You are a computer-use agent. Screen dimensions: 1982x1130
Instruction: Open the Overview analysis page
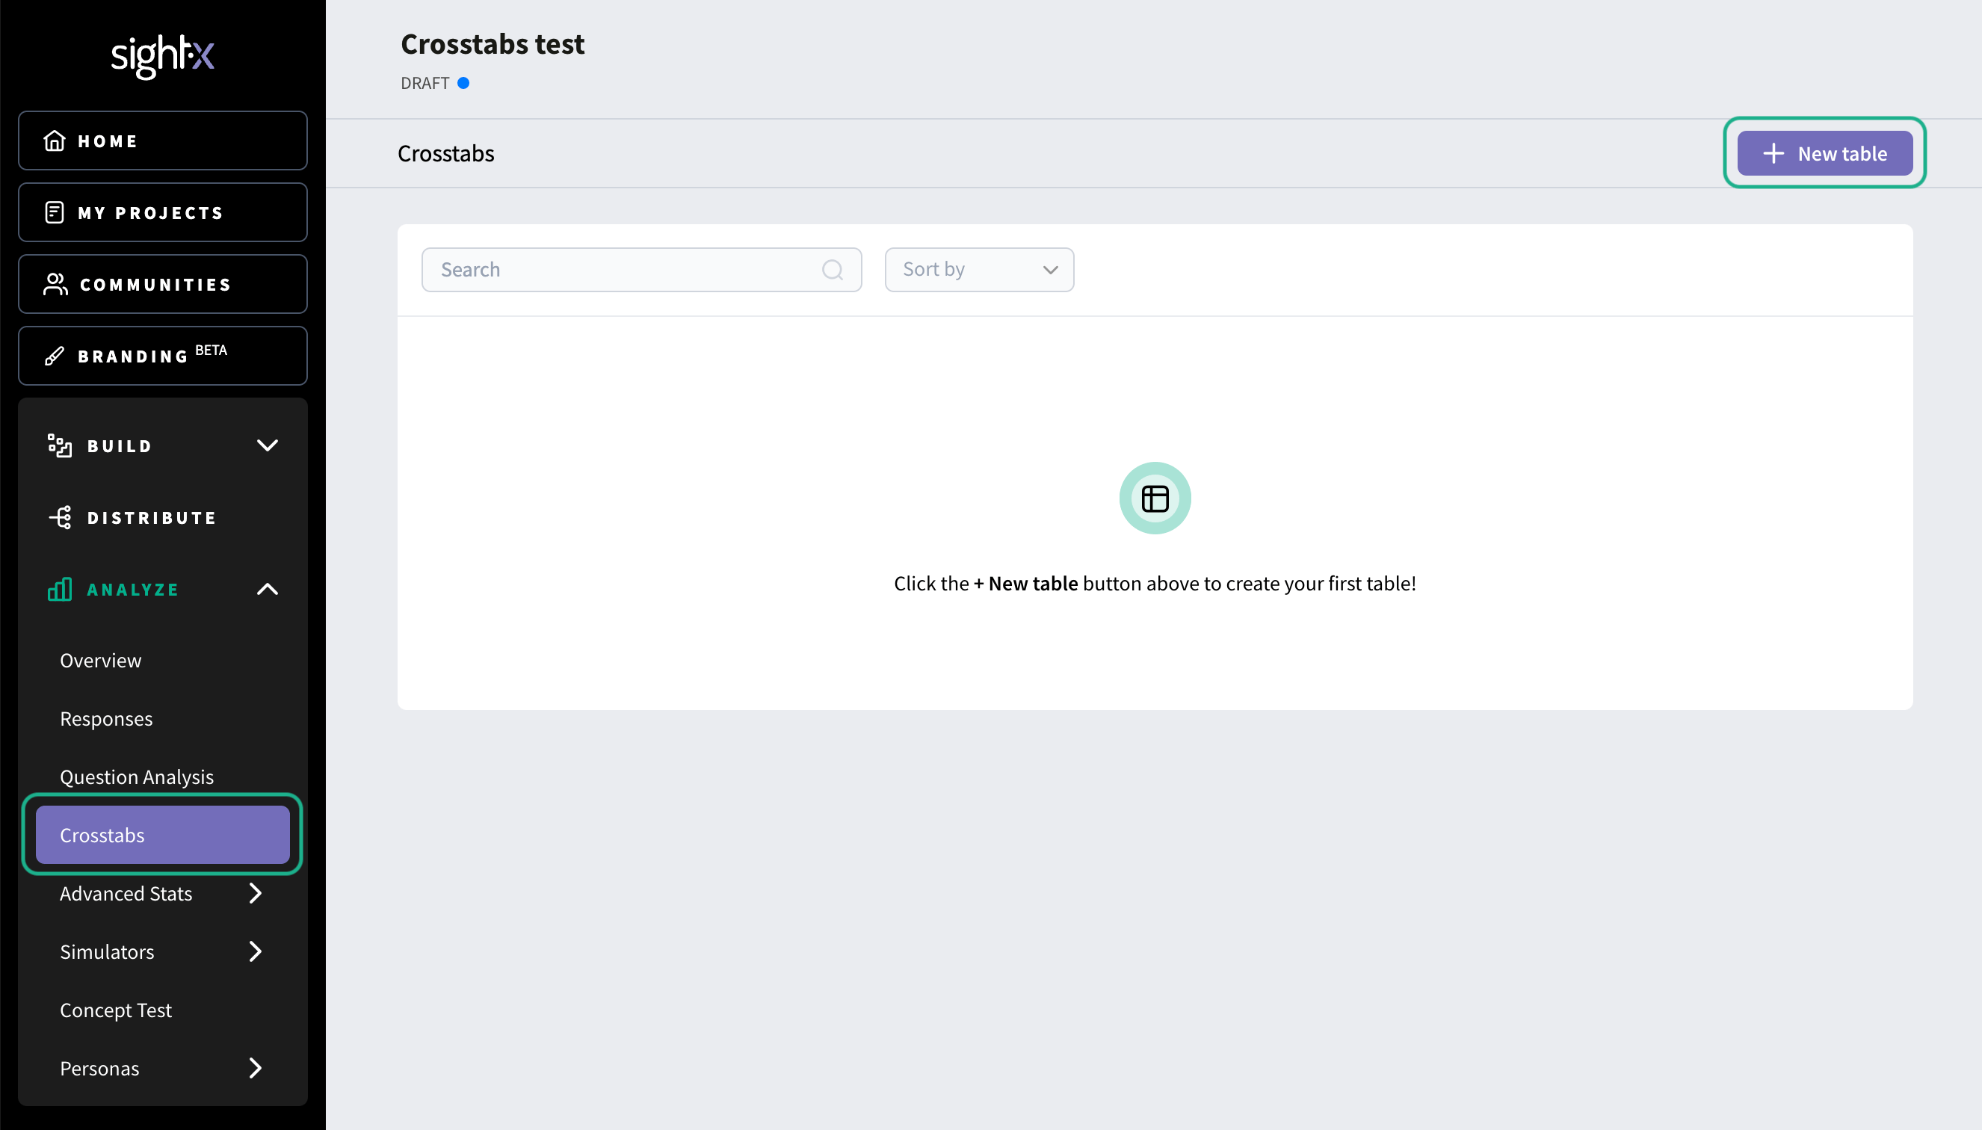[x=101, y=661]
